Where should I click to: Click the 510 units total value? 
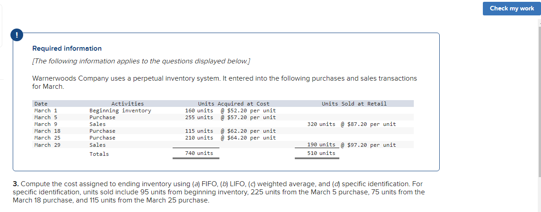pyautogui.click(x=321, y=153)
